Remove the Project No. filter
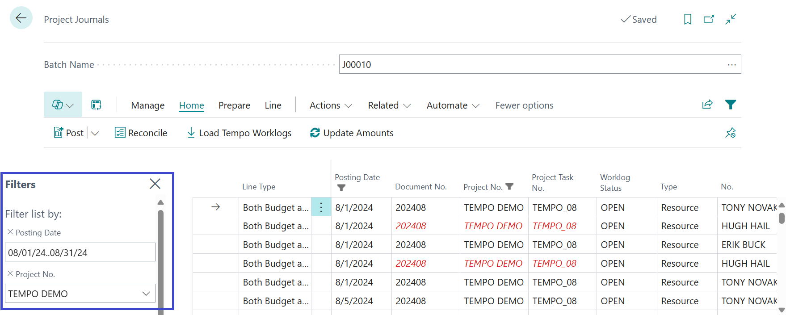This screenshot has width=786, height=315. point(10,273)
